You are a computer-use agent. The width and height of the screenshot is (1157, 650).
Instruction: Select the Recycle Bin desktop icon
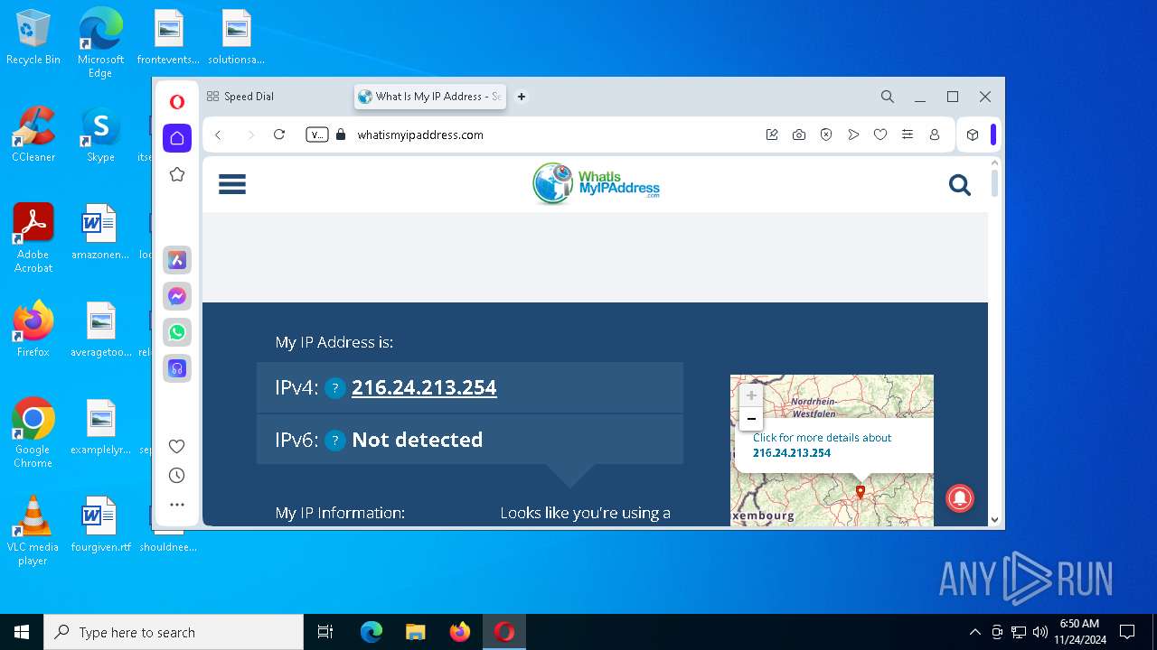pyautogui.click(x=33, y=38)
